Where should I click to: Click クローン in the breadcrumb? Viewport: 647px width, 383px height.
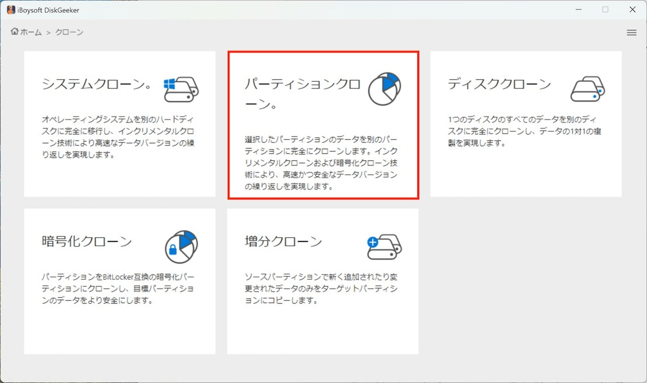pos(69,32)
